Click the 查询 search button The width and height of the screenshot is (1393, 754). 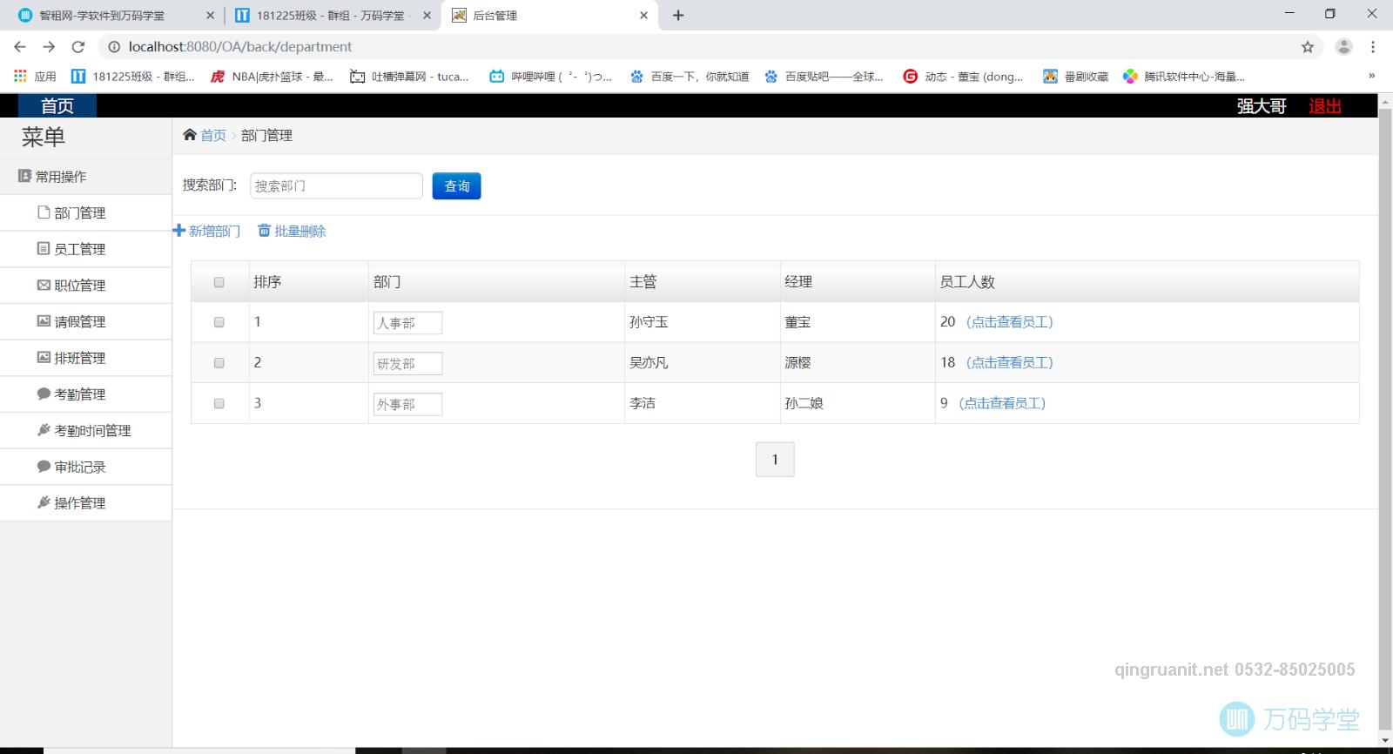pyautogui.click(x=456, y=185)
